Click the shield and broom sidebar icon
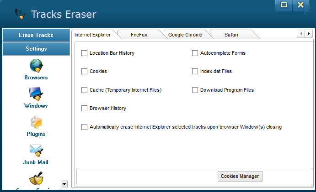The width and height of the screenshot is (316, 192). point(36,178)
